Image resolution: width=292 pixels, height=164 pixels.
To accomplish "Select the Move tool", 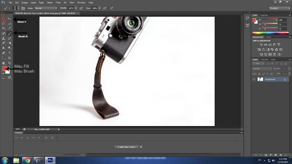I will point(9,19).
